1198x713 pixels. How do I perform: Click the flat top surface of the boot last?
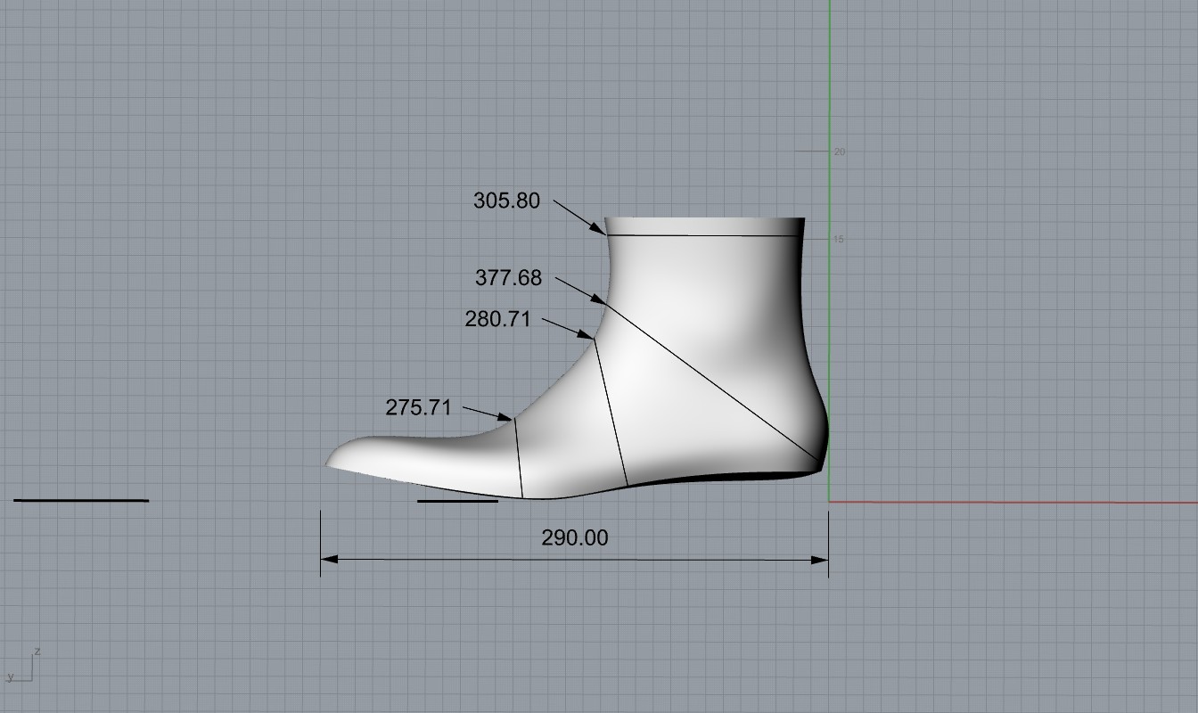(704, 220)
